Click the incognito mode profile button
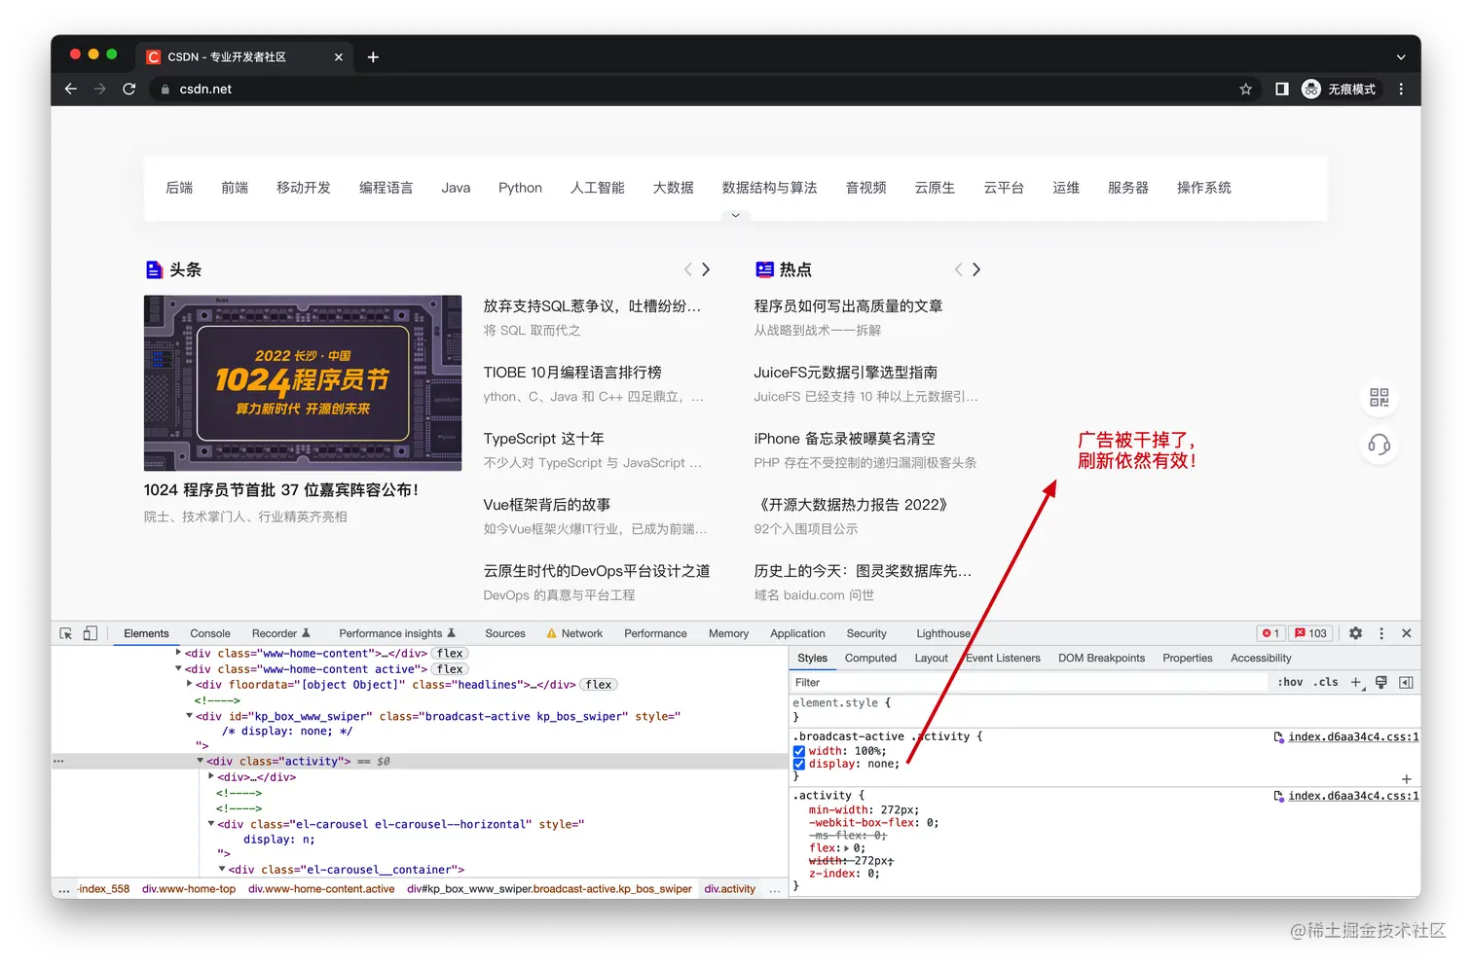 click(x=1341, y=89)
